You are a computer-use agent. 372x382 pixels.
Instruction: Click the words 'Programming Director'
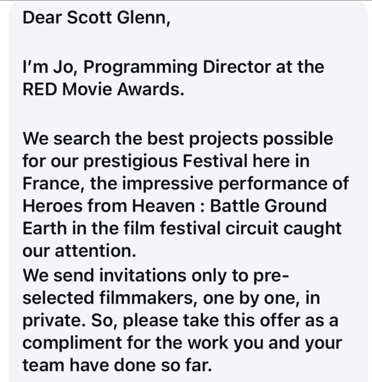[177, 68]
